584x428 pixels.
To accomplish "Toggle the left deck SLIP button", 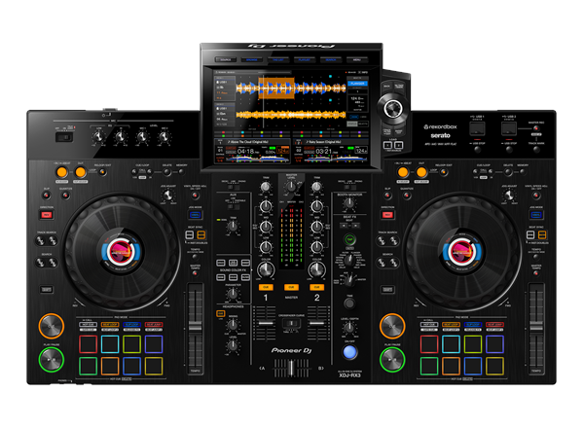I will point(47,195).
